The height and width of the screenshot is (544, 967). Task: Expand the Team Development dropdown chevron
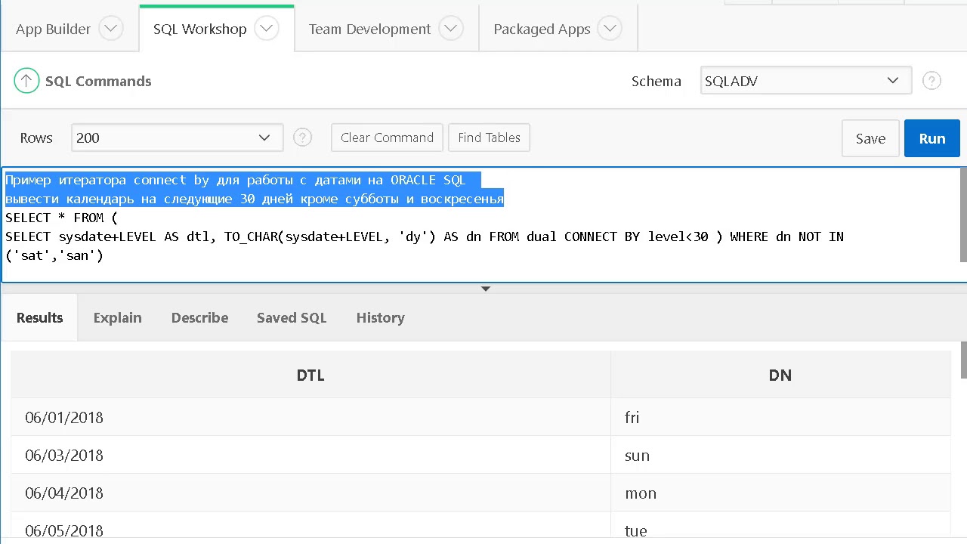tap(451, 29)
